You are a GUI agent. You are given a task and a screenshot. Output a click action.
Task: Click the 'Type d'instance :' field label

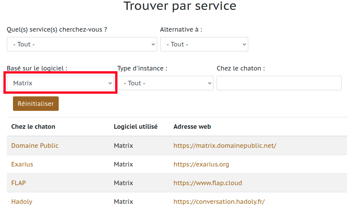[x=142, y=68]
